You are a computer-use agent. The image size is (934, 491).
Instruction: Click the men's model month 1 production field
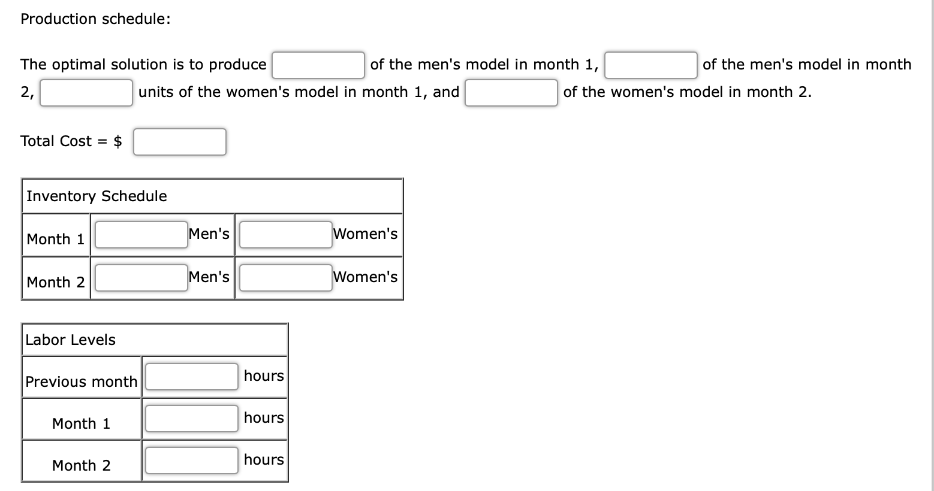318,65
